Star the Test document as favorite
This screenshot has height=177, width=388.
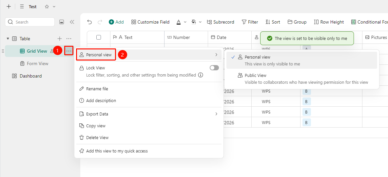click(x=47, y=7)
